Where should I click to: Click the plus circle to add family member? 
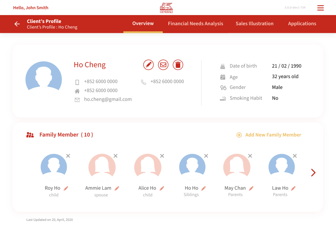coord(239,135)
